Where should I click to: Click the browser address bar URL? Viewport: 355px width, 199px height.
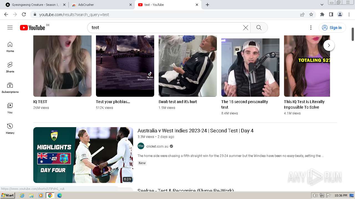(74, 14)
